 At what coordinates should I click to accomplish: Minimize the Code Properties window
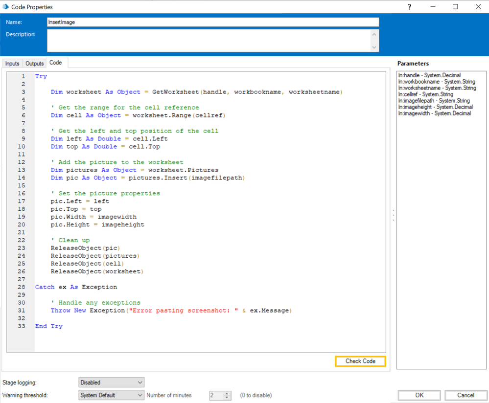pos(433,7)
